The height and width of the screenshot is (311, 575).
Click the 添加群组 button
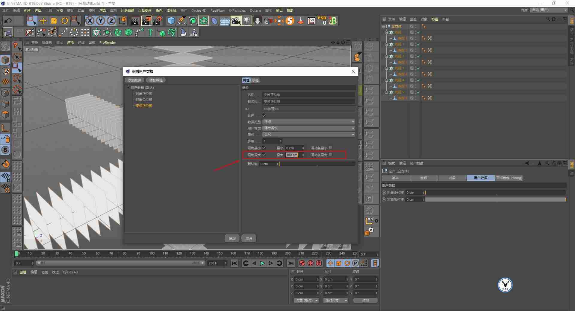click(x=156, y=80)
